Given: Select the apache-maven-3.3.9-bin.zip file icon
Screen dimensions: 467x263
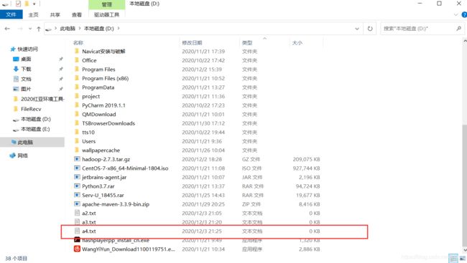Looking at the screenshot, I should [77, 204].
